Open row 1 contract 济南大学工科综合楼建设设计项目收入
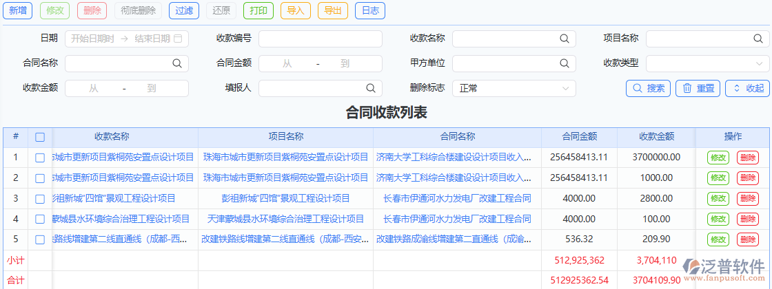Viewport: 772px width, 289px height. click(454, 158)
